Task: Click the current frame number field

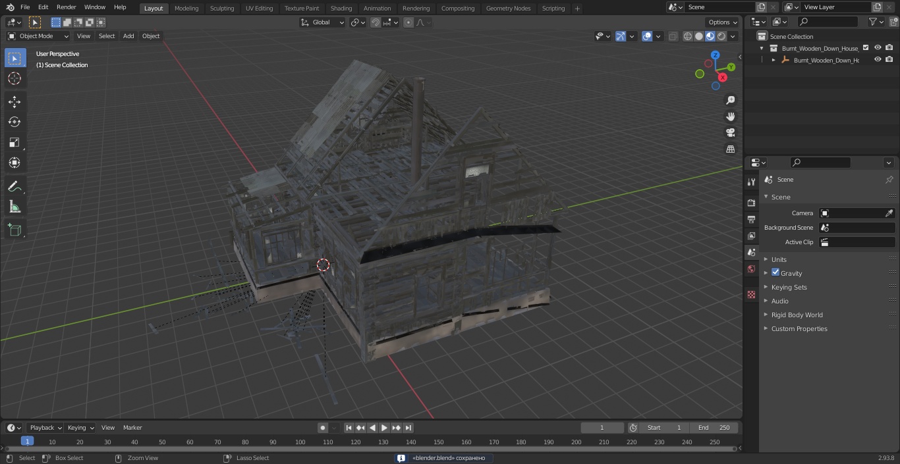Action: point(602,428)
